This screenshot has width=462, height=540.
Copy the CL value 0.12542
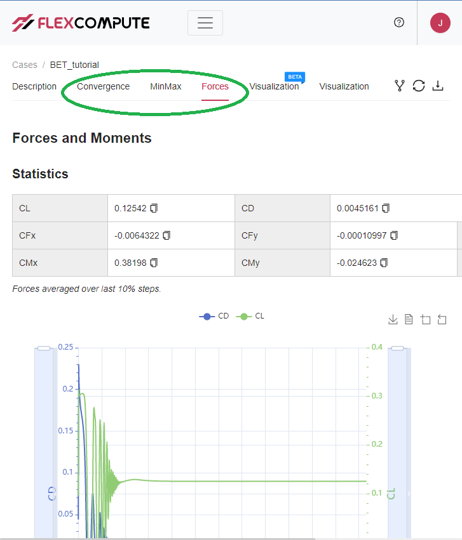pos(154,208)
